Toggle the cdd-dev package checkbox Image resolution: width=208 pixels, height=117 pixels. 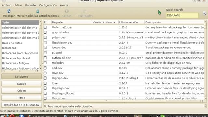point(45,68)
